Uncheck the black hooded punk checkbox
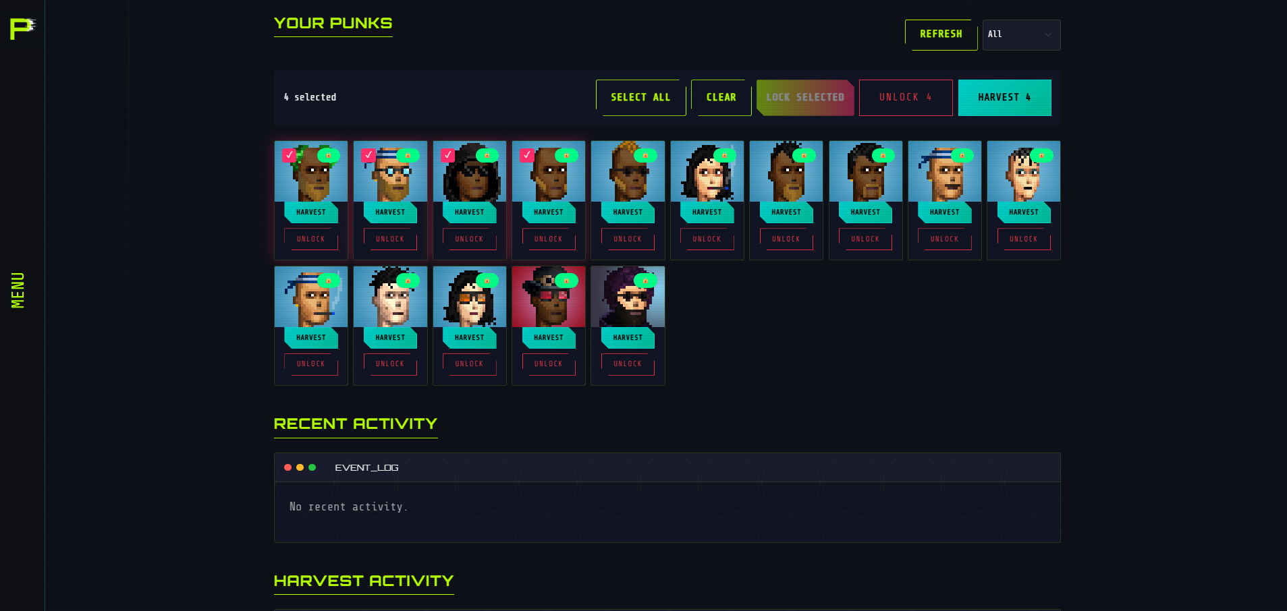 point(447,155)
